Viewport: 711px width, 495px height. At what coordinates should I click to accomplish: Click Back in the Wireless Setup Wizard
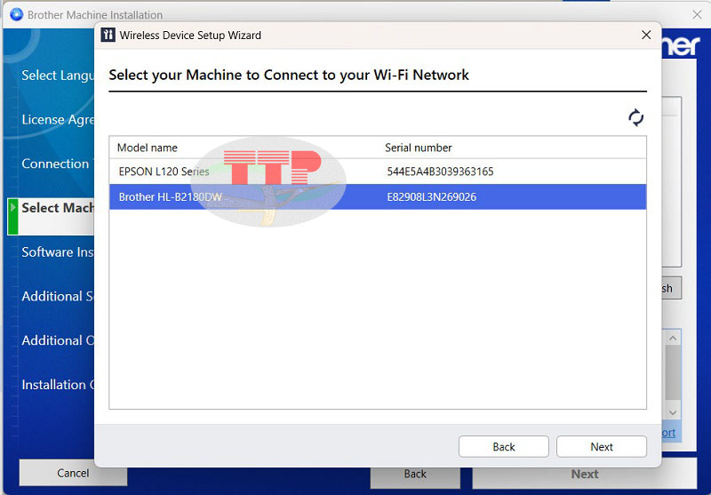(x=503, y=447)
